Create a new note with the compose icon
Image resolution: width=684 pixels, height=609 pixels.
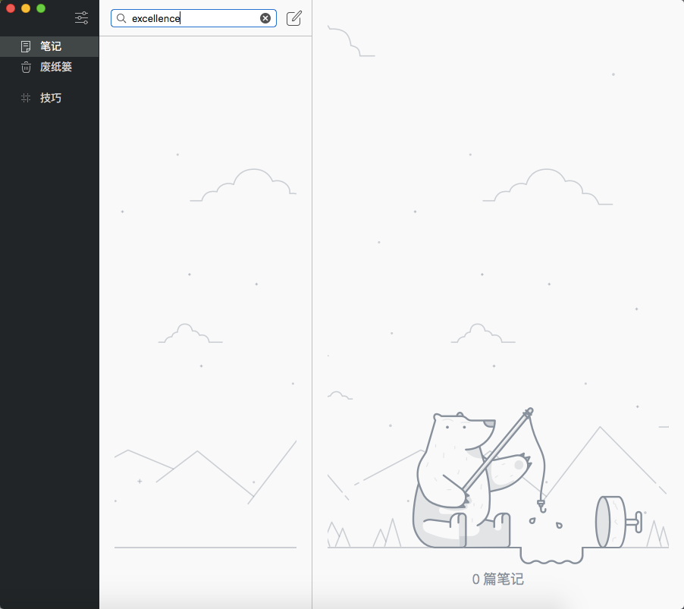(x=294, y=18)
